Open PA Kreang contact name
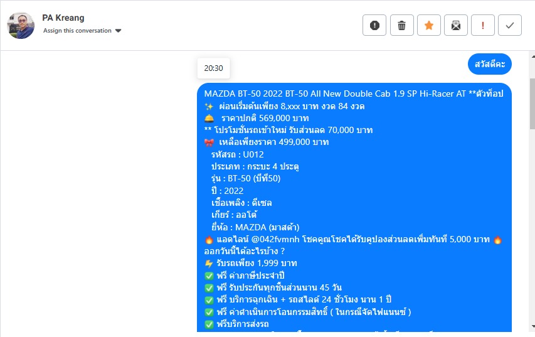This screenshot has height=337, width=535. coord(63,18)
